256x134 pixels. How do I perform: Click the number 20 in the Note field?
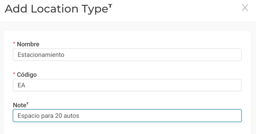58,116
